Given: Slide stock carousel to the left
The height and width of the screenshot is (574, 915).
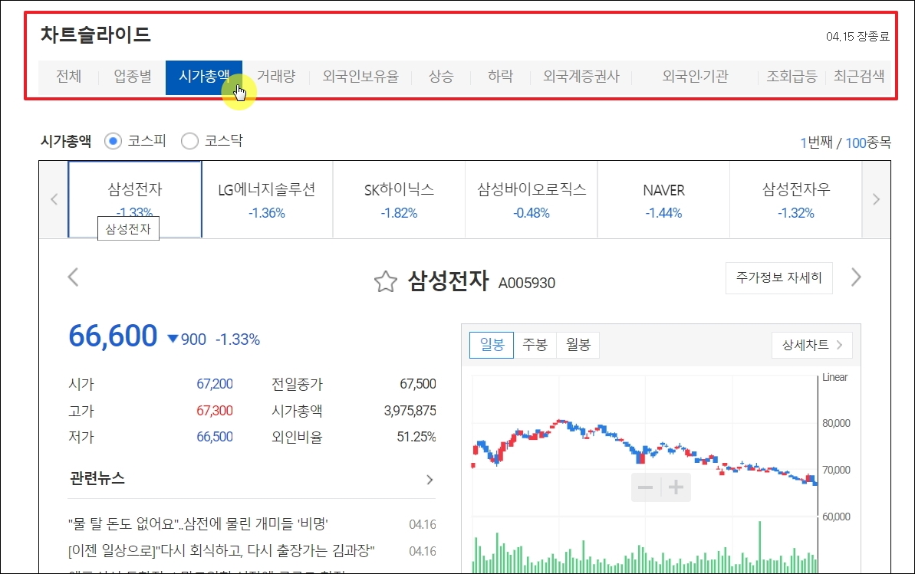Looking at the screenshot, I should tap(54, 199).
